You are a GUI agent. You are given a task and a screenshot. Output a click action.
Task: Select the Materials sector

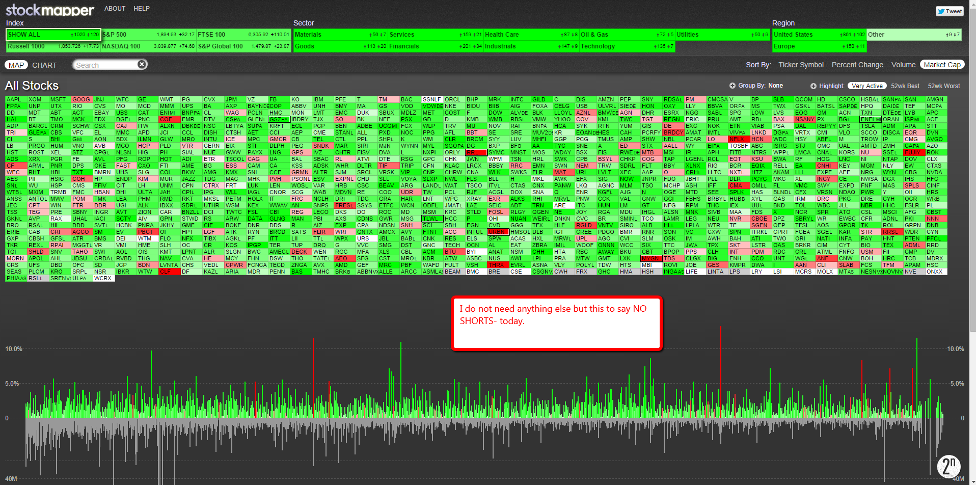(340, 35)
